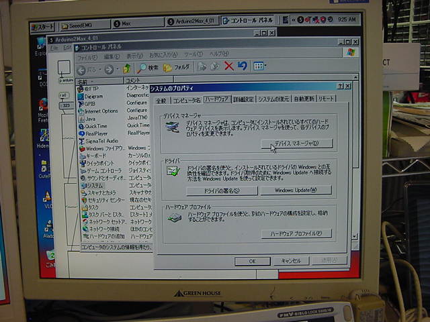Select the QuickPoint item (クイックポイント)
430x322 pixels.
click(97, 164)
